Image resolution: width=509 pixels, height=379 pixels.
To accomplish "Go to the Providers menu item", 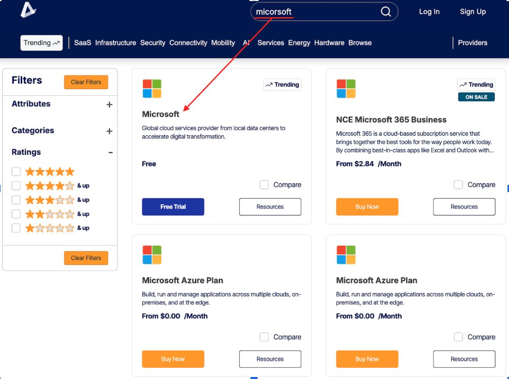I will point(472,43).
